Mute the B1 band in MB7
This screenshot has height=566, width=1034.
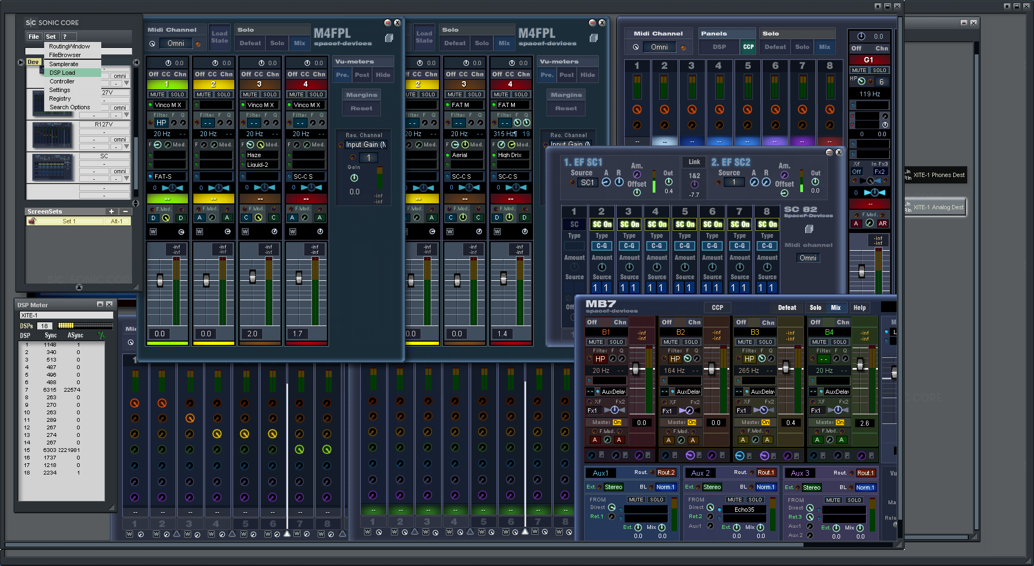pyautogui.click(x=596, y=342)
